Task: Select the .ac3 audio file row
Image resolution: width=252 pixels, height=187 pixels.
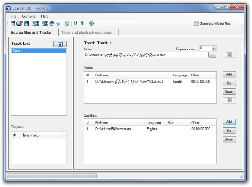Action: (150, 81)
